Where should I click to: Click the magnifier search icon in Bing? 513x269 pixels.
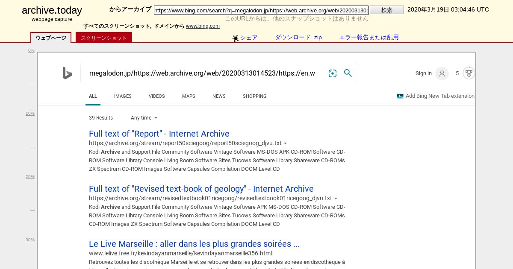[348, 73]
